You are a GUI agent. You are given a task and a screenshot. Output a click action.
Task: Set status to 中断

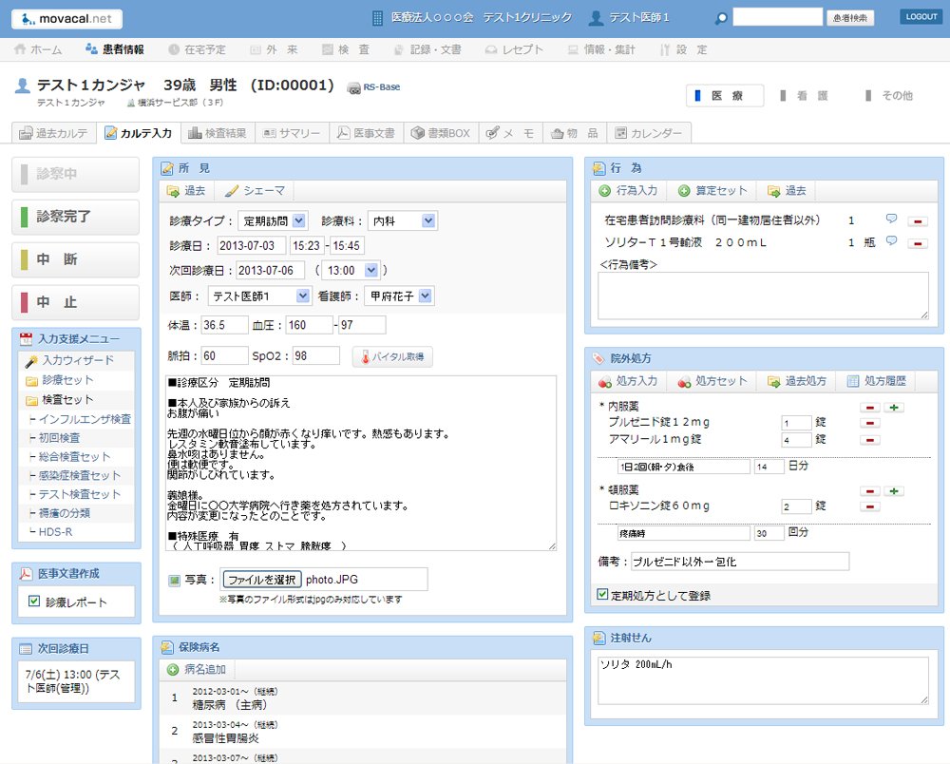point(76,260)
